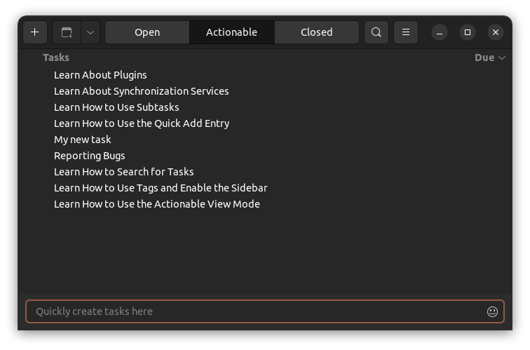Open the emoji picker smiley icon

pyautogui.click(x=492, y=311)
